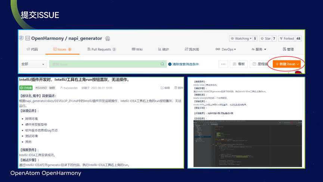The width and height of the screenshot is (323, 182).
Task: Click the Pull Requests count badge 2
Action: (x=114, y=49)
